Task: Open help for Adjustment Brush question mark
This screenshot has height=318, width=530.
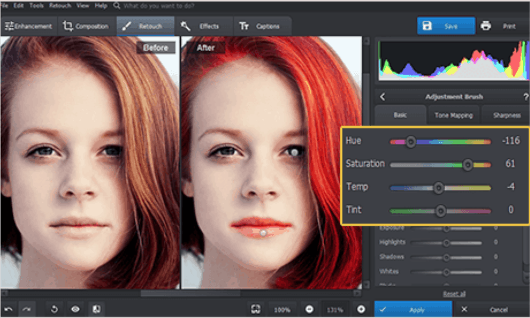Action: [x=526, y=97]
